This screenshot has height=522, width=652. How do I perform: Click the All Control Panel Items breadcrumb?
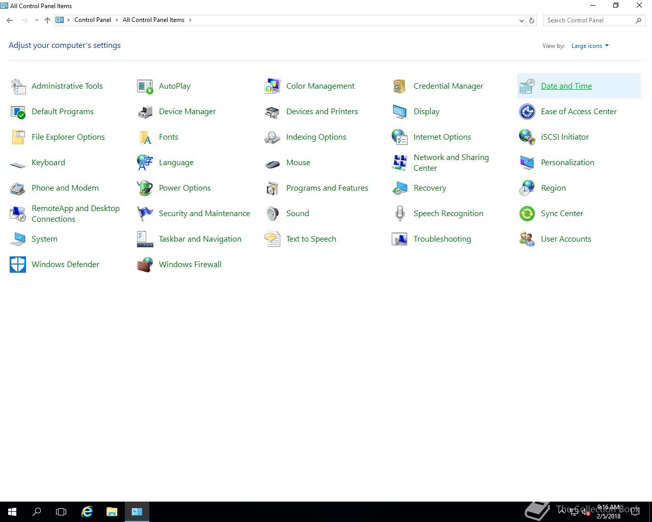[153, 20]
